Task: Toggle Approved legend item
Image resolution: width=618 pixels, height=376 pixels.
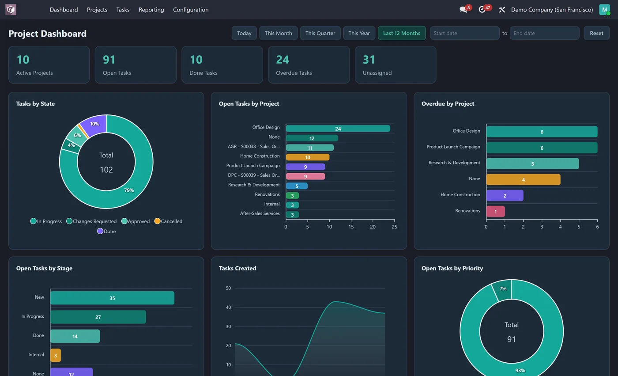Action: pyautogui.click(x=136, y=221)
